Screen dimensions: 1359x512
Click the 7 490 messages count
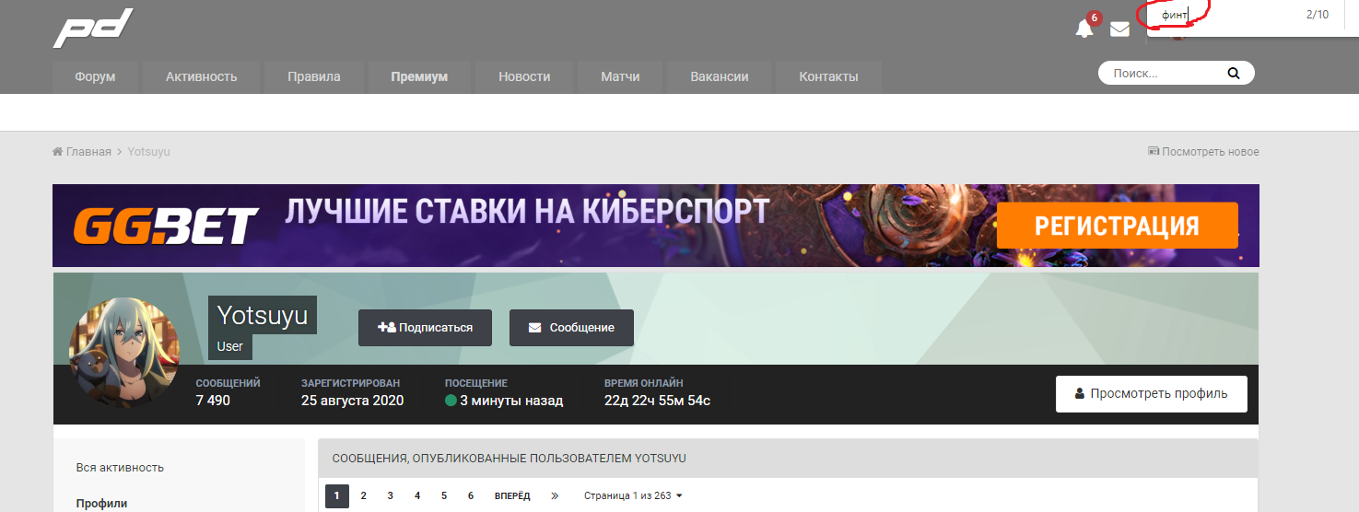213,401
